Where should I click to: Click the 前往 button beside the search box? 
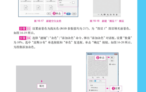[x=49, y=14]
